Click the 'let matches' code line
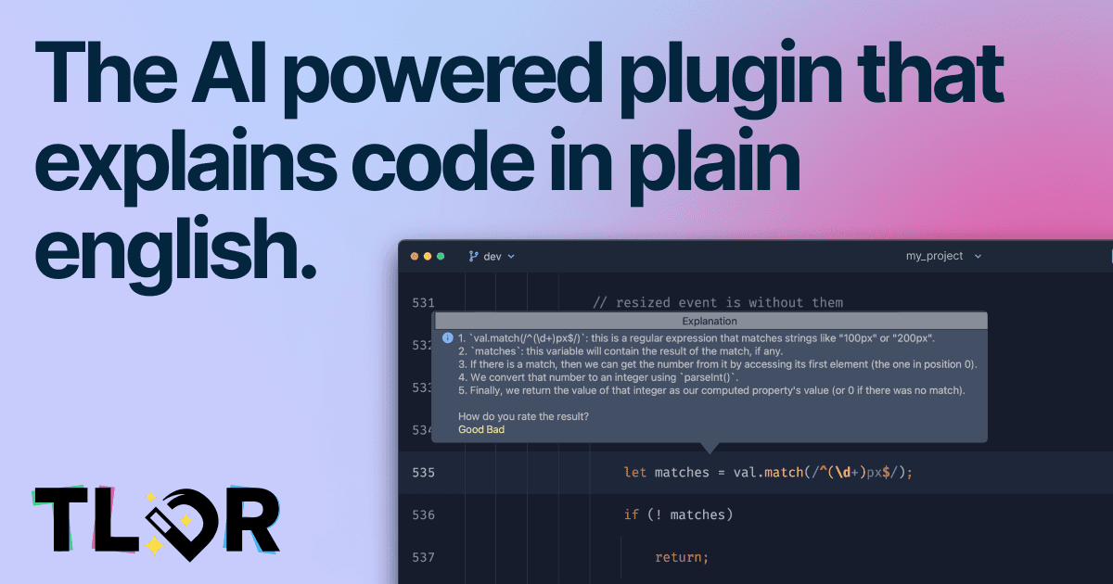This screenshot has height=584, width=1113. click(769, 473)
